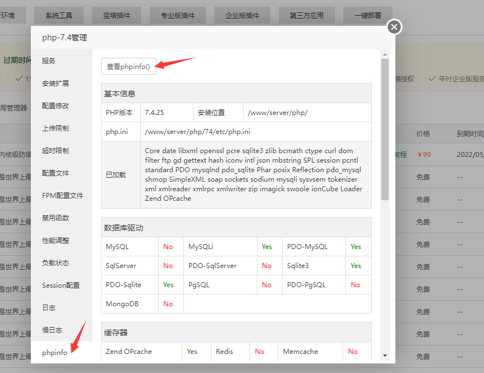Open 配置修改 settings
Screen dimensions: 484x373
[56, 106]
